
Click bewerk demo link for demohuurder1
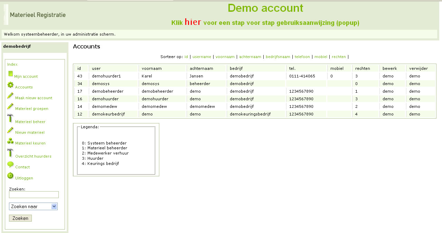point(388,76)
